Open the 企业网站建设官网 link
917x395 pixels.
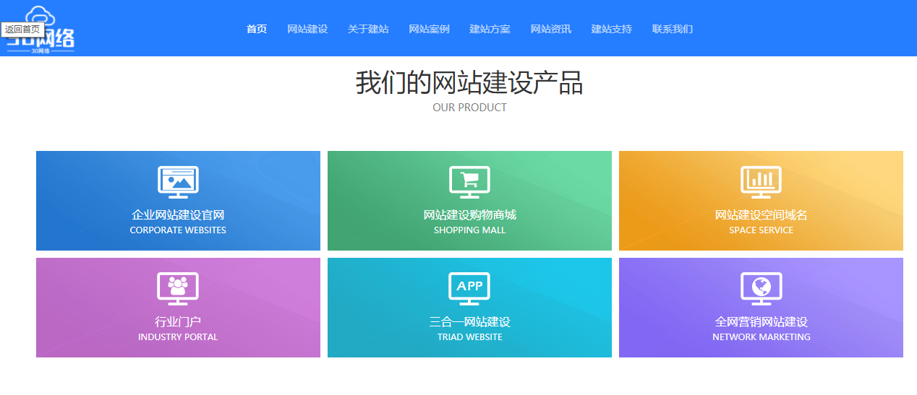pyautogui.click(x=178, y=215)
